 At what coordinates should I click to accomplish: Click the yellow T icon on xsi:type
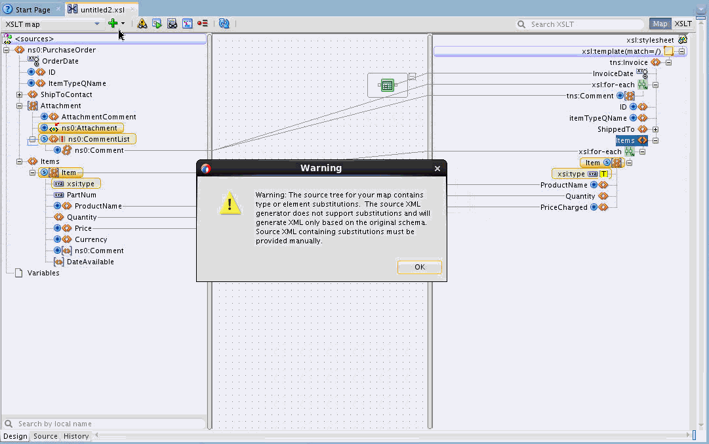(603, 174)
